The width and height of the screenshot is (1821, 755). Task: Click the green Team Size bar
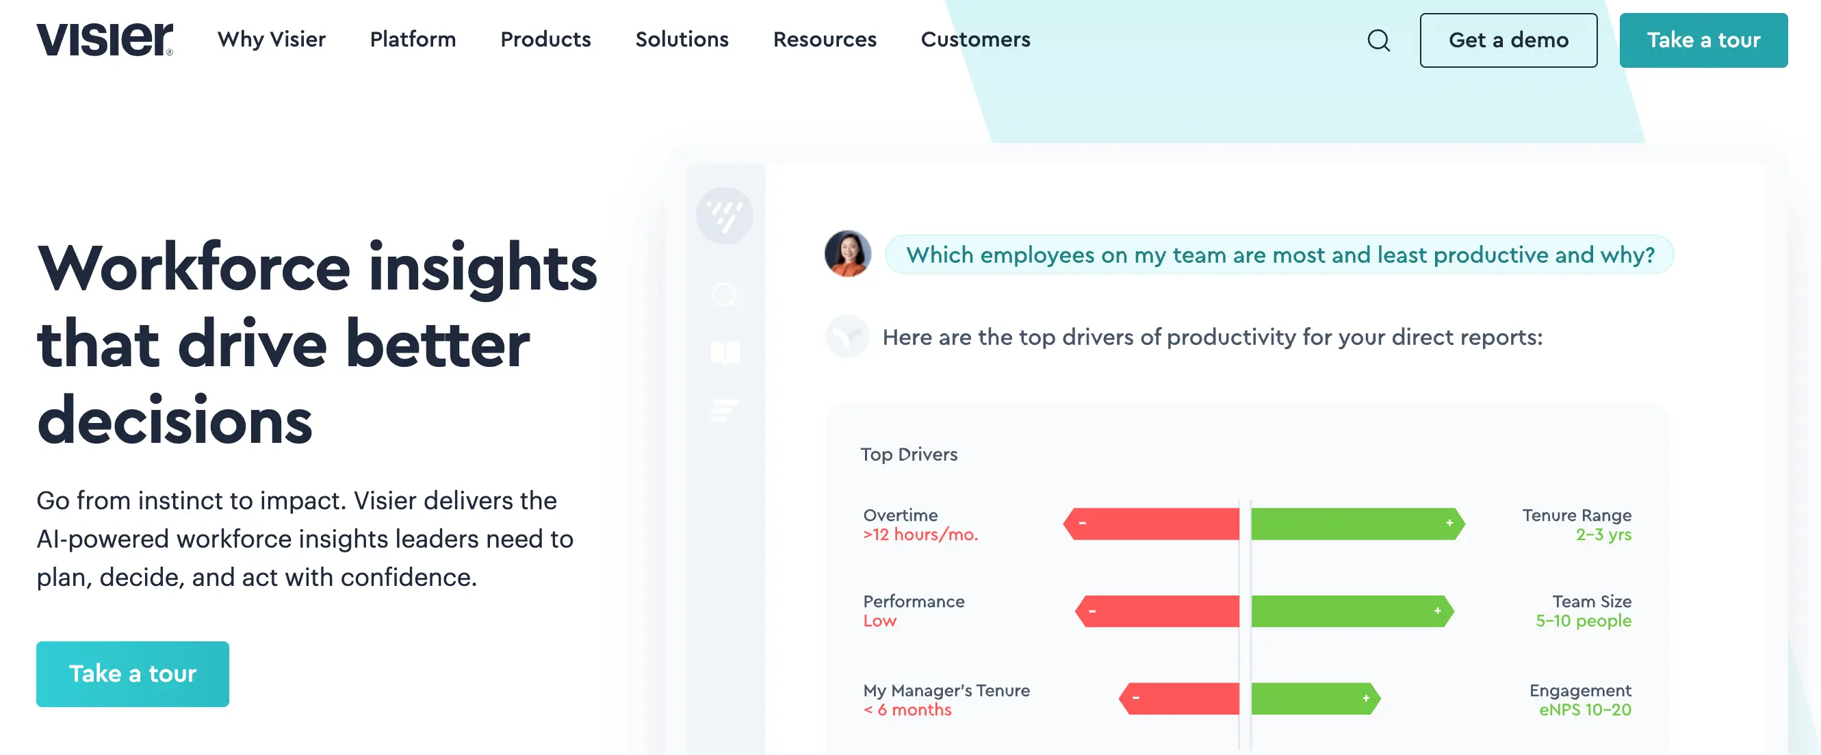(x=1352, y=611)
